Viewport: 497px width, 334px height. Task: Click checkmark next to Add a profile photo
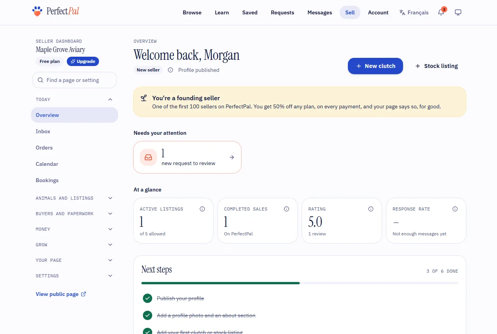click(148, 315)
